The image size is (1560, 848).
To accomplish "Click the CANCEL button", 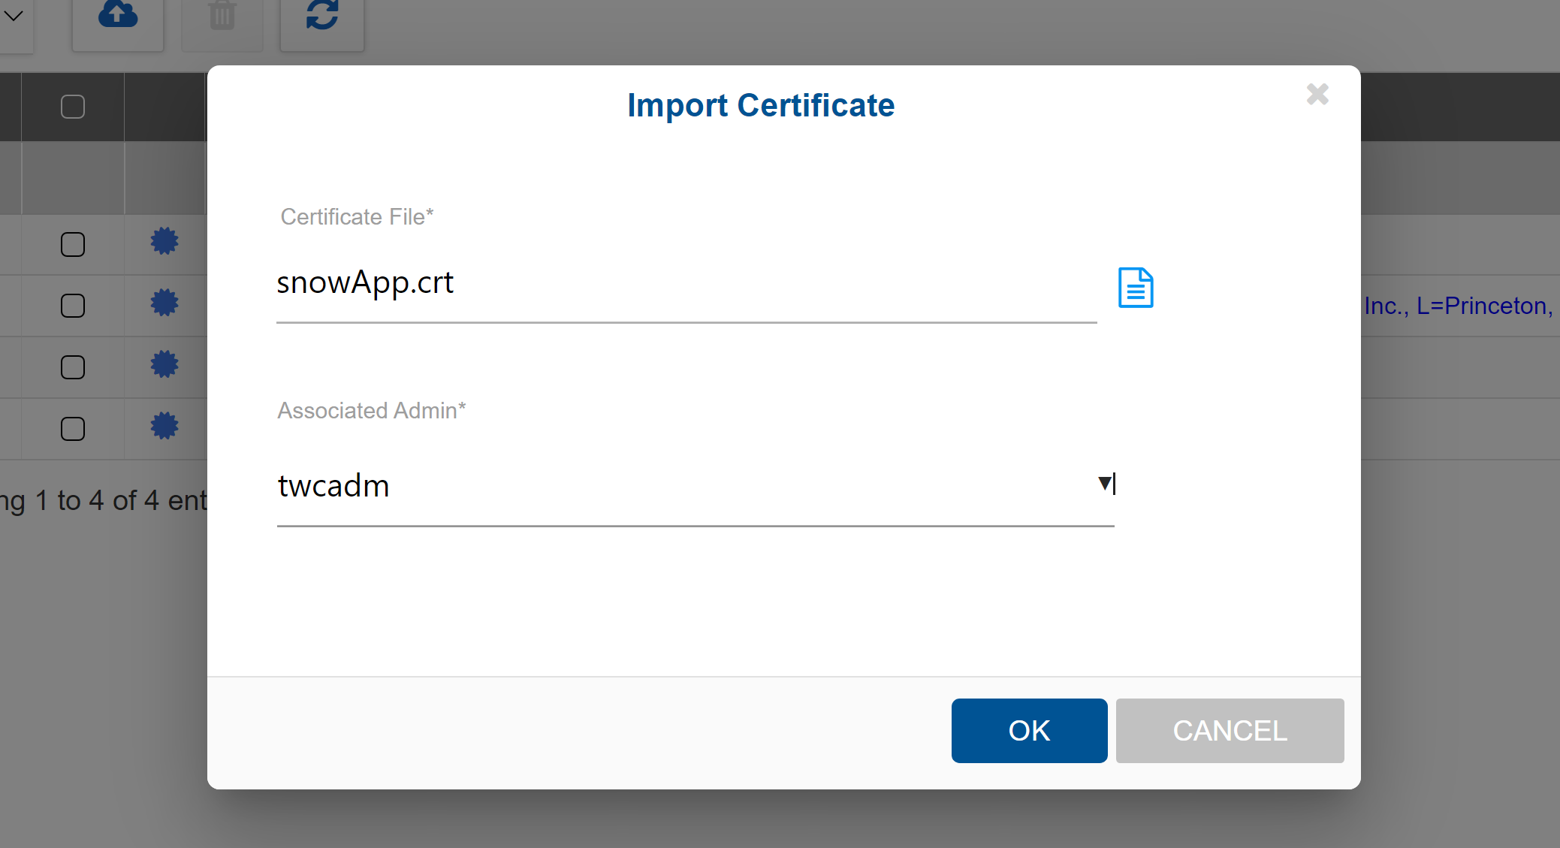I will (1230, 730).
